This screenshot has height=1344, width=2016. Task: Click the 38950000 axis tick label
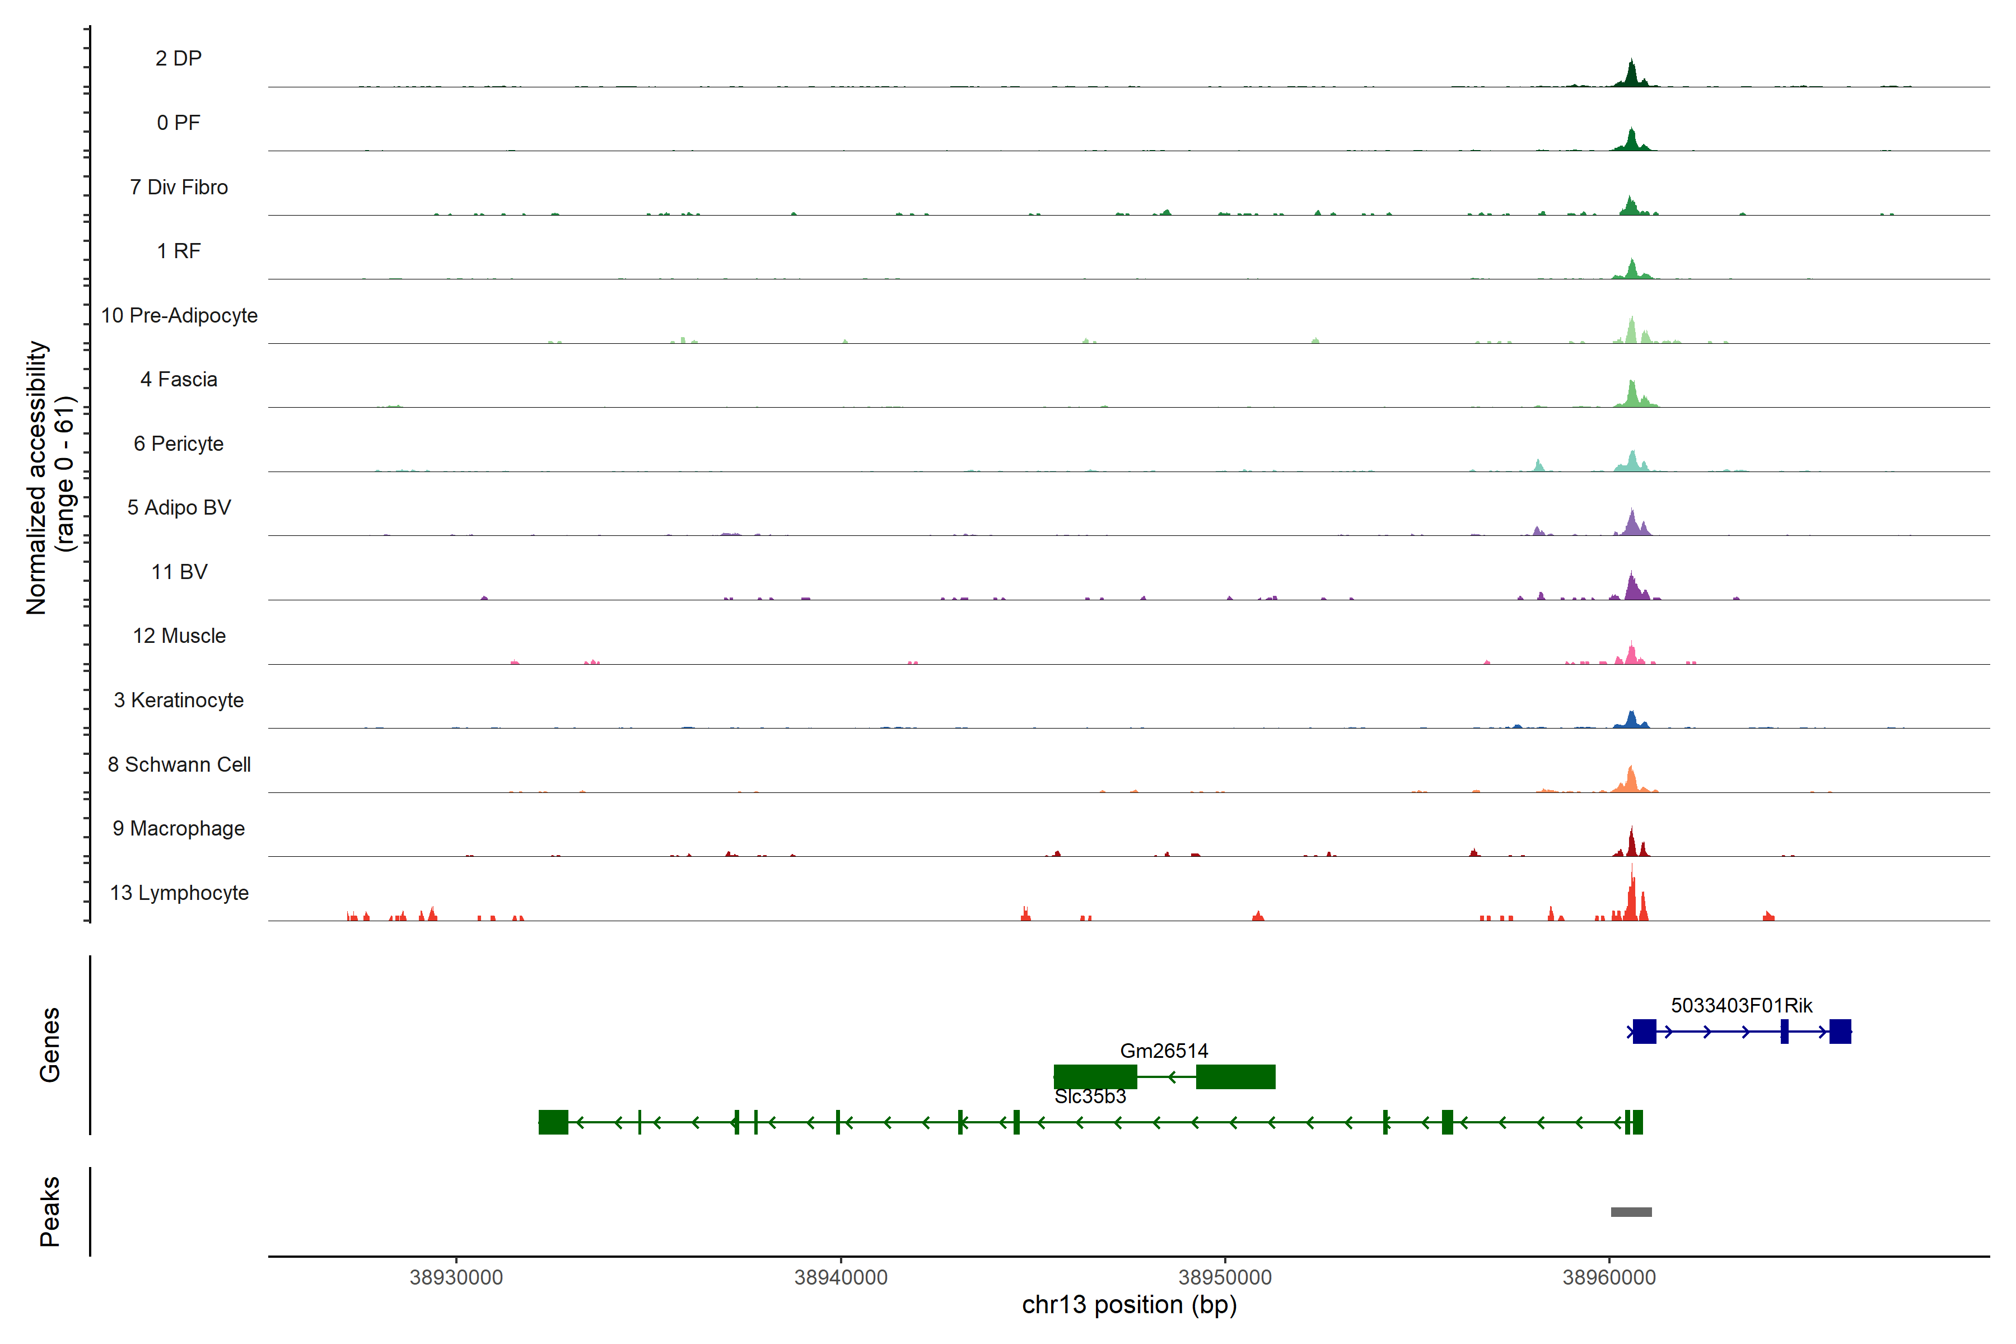1225,1277
